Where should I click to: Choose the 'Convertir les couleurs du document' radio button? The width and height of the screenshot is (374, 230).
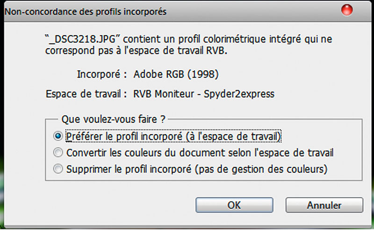click(58, 152)
